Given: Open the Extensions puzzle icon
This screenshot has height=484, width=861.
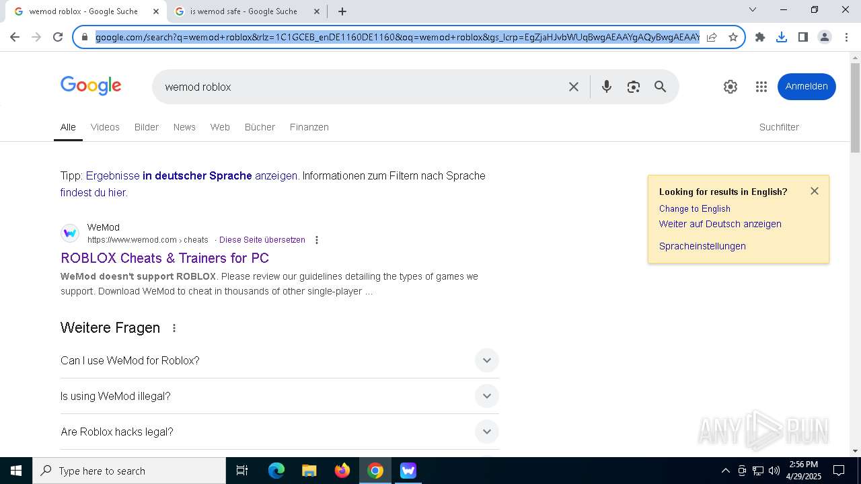Looking at the screenshot, I should pos(760,37).
